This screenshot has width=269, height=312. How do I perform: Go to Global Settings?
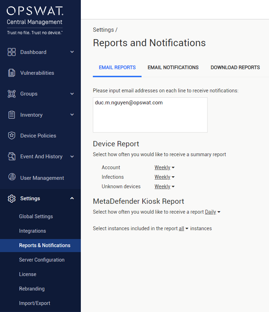(36, 216)
